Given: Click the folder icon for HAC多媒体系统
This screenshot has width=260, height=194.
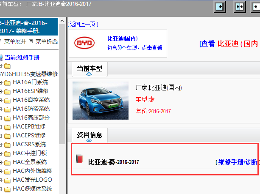Looking at the screenshot, I should (x=7, y=189).
